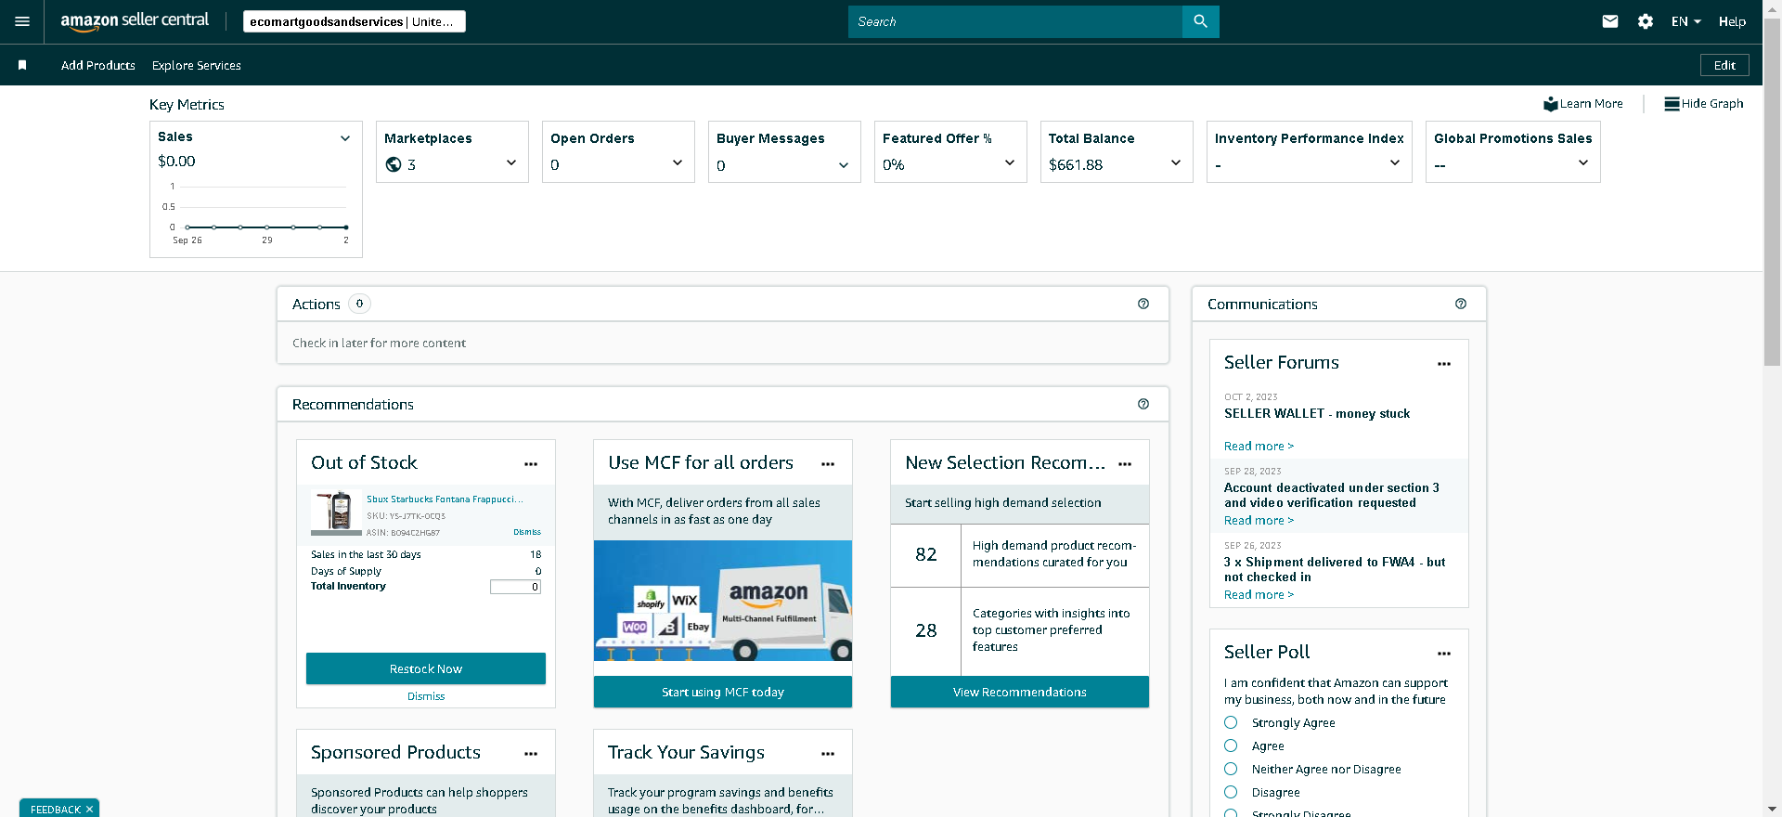Expand the Marketplaces metric dropdown

click(x=511, y=162)
